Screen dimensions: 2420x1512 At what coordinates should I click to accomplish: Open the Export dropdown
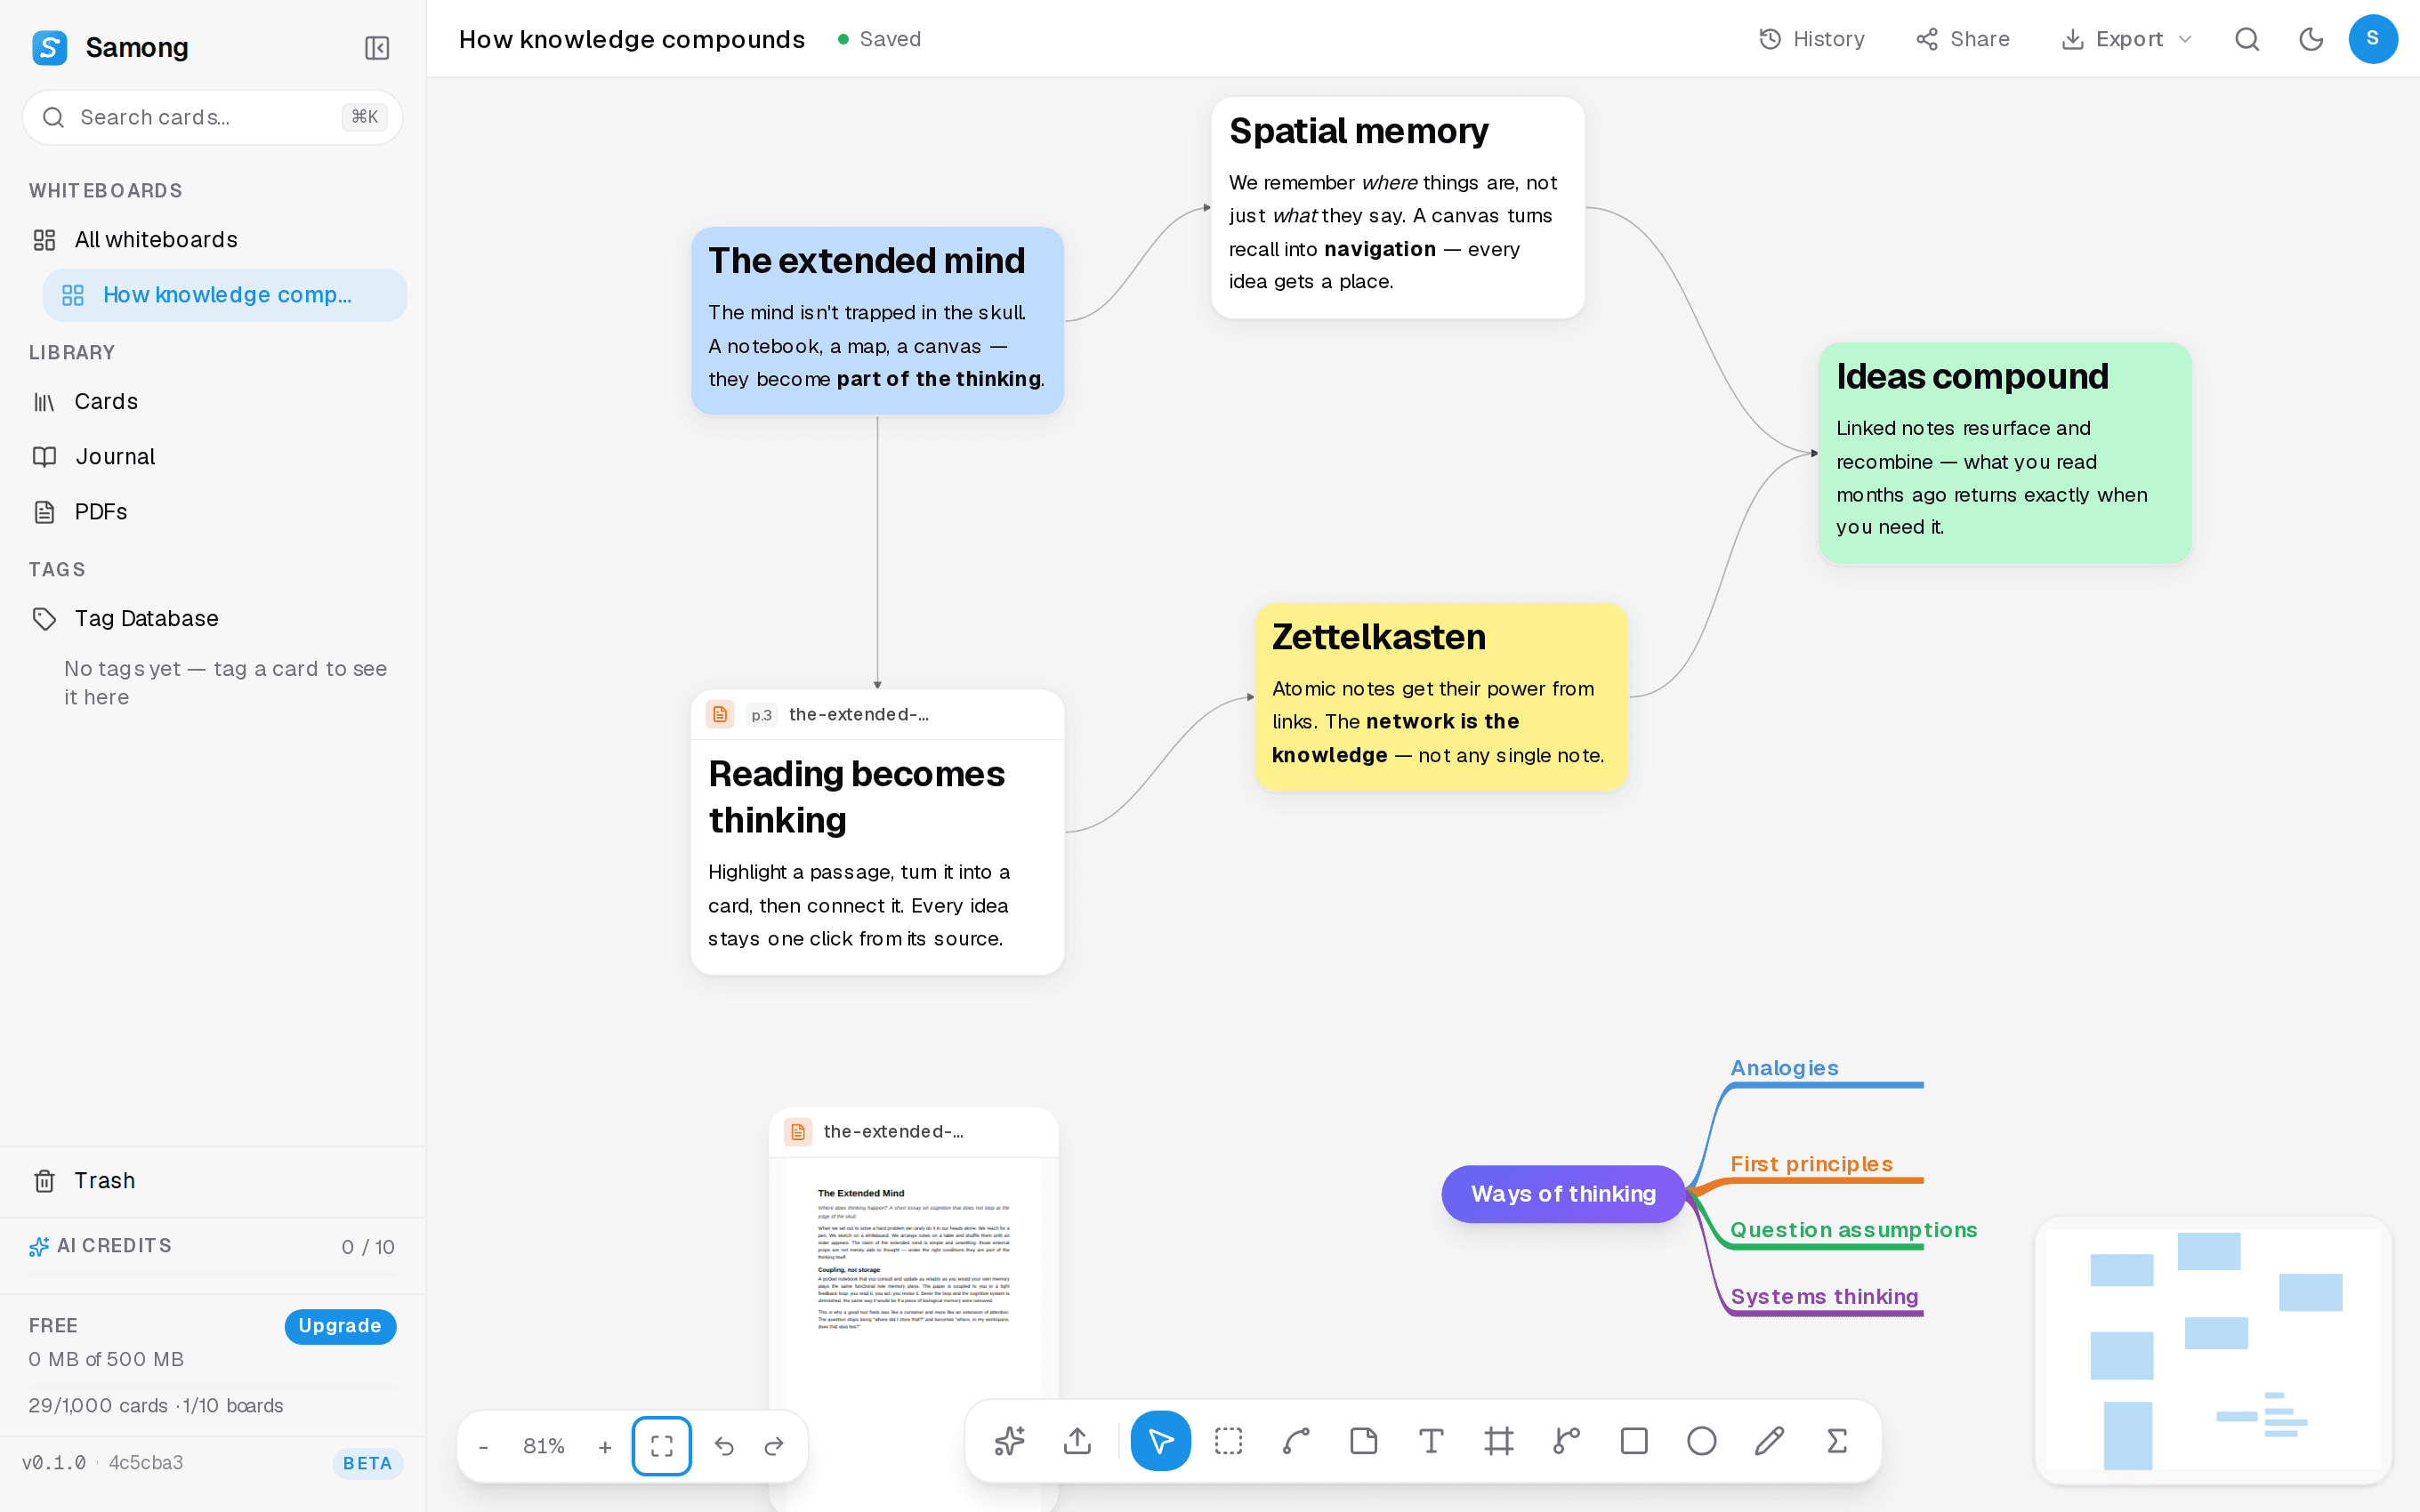click(x=2126, y=39)
